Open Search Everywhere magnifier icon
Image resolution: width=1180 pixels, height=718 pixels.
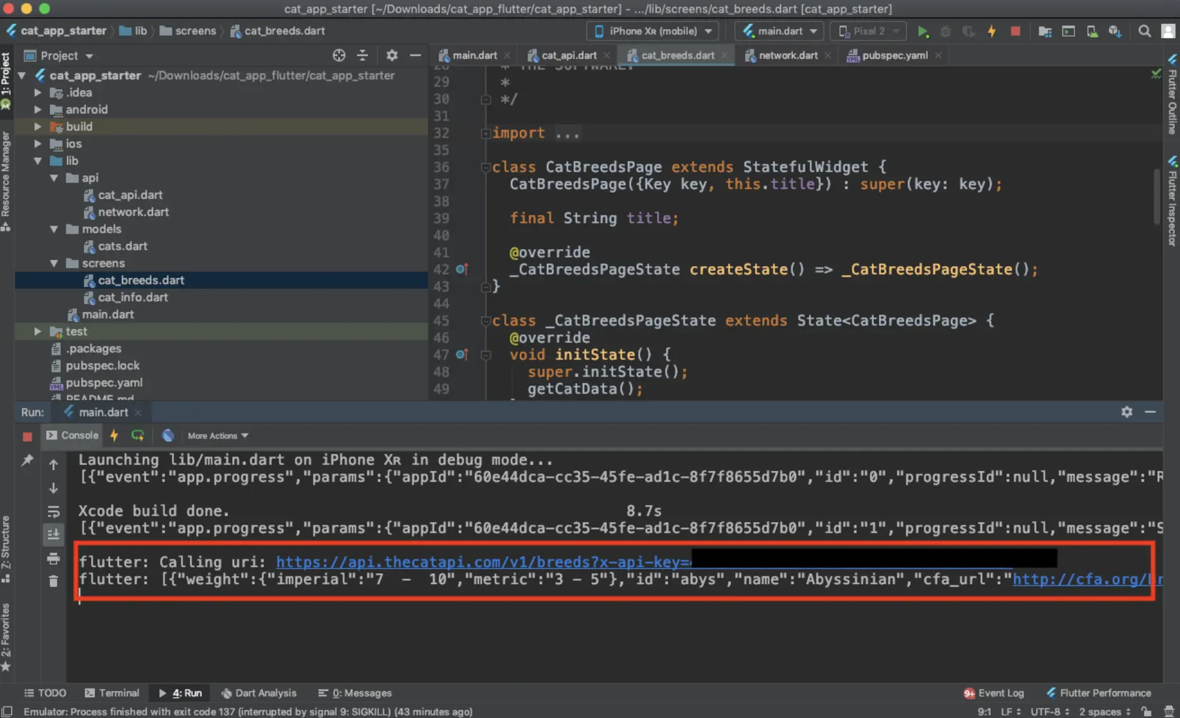(x=1144, y=31)
